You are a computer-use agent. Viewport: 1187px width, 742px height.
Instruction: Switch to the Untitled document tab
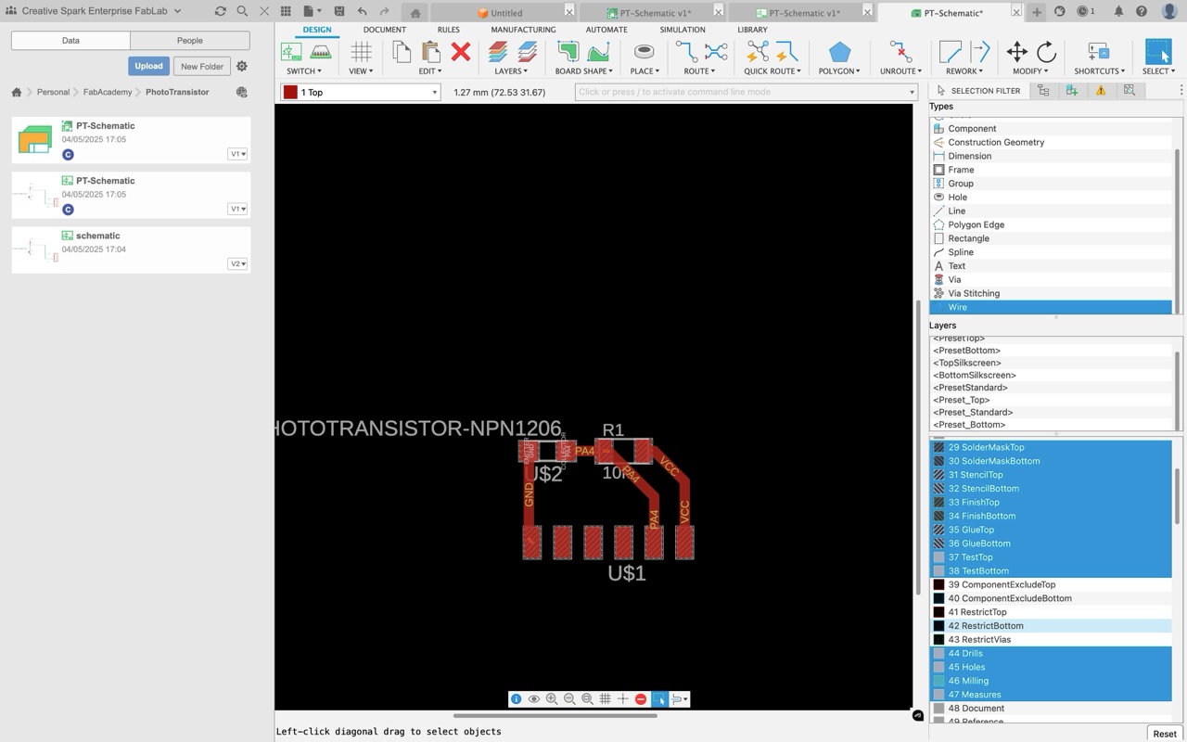coord(501,13)
